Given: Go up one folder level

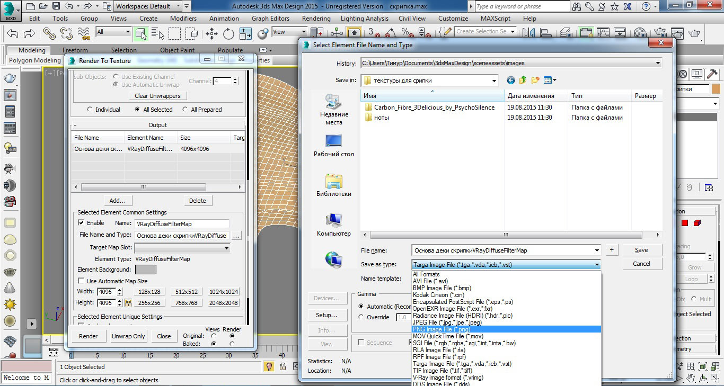Looking at the screenshot, I should [x=523, y=80].
